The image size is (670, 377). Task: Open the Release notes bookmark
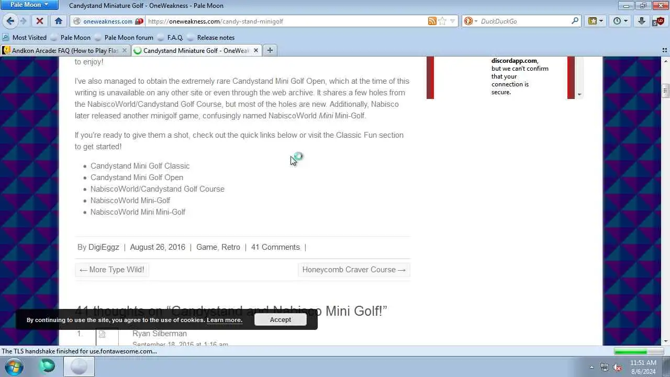point(210,37)
